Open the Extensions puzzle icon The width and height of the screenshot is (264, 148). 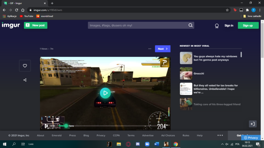[x=247, y=10]
